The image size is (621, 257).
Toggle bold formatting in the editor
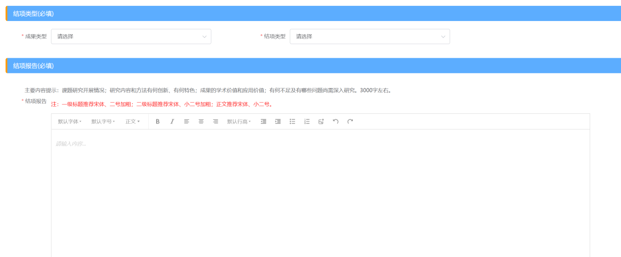click(158, 122)
